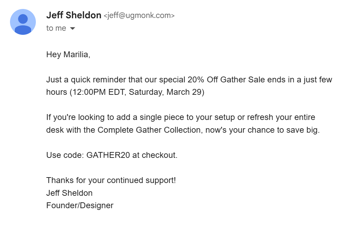Click Jeff Sheldon's profile avatar
354x233 pixels.
coord(23,21)
